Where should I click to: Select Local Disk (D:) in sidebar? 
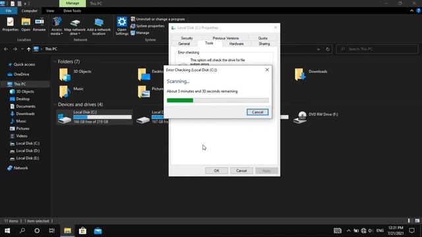coord(25,151)
